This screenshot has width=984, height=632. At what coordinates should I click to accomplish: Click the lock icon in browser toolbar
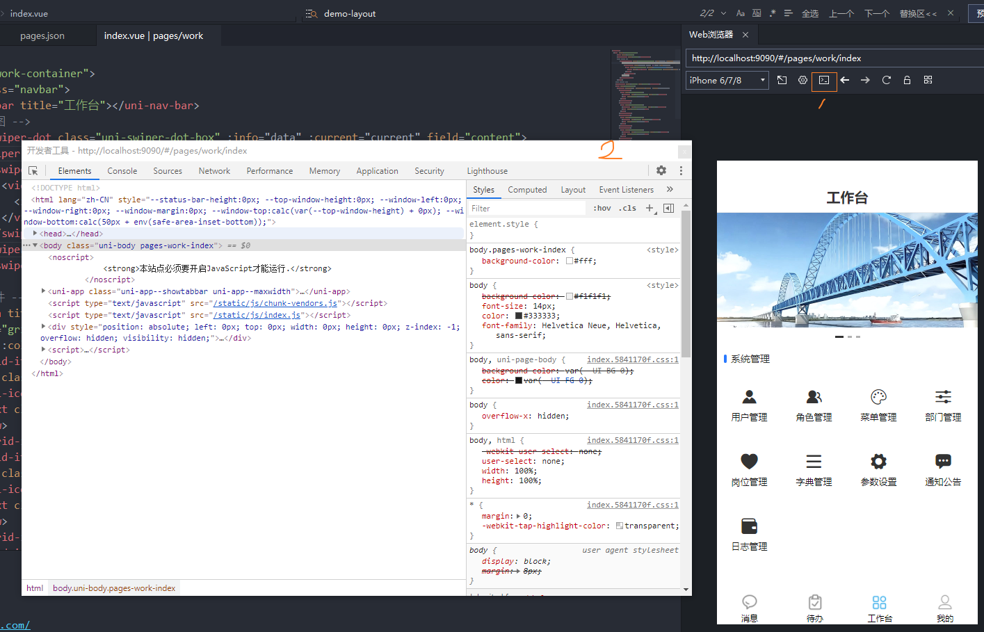[x=907, y=80]
